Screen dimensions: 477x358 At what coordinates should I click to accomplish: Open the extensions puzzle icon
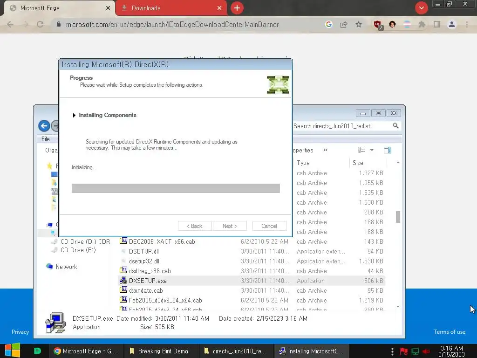[422, 24]
